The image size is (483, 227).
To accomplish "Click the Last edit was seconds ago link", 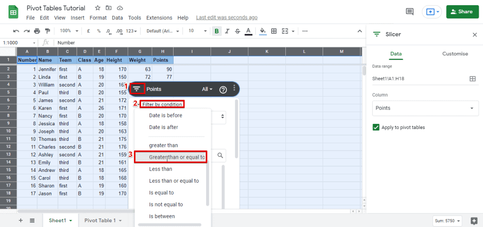I will tap(227, 18).
